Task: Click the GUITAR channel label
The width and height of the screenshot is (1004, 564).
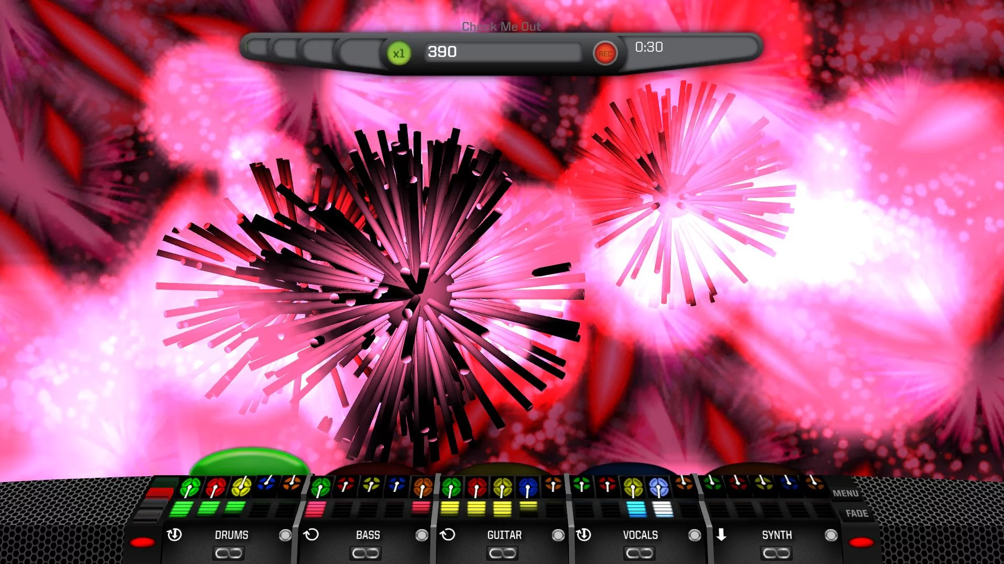Action: [x=505, y=535]
